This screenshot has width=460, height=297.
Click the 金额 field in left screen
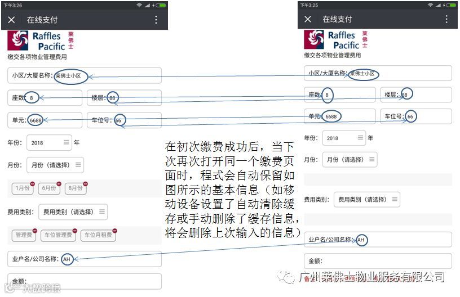tap(85, 281)
